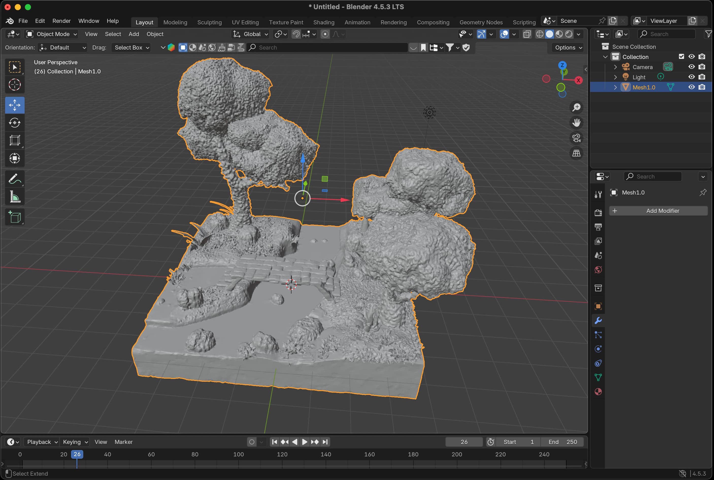
Task: Uncheck the Collection exclude checkbox
Action: 681,57
